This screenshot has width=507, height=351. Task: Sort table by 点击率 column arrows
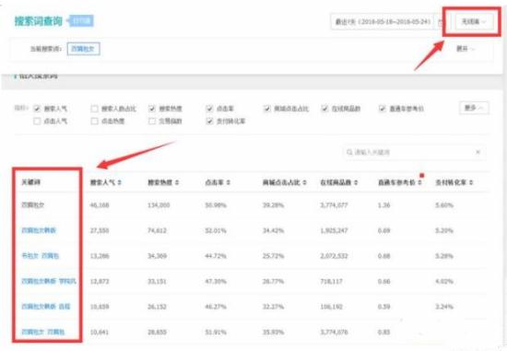point(228,182)
